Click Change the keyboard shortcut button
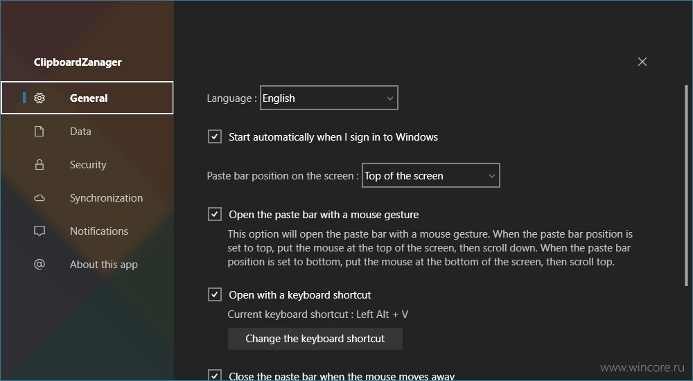 [x=315, y=339]
